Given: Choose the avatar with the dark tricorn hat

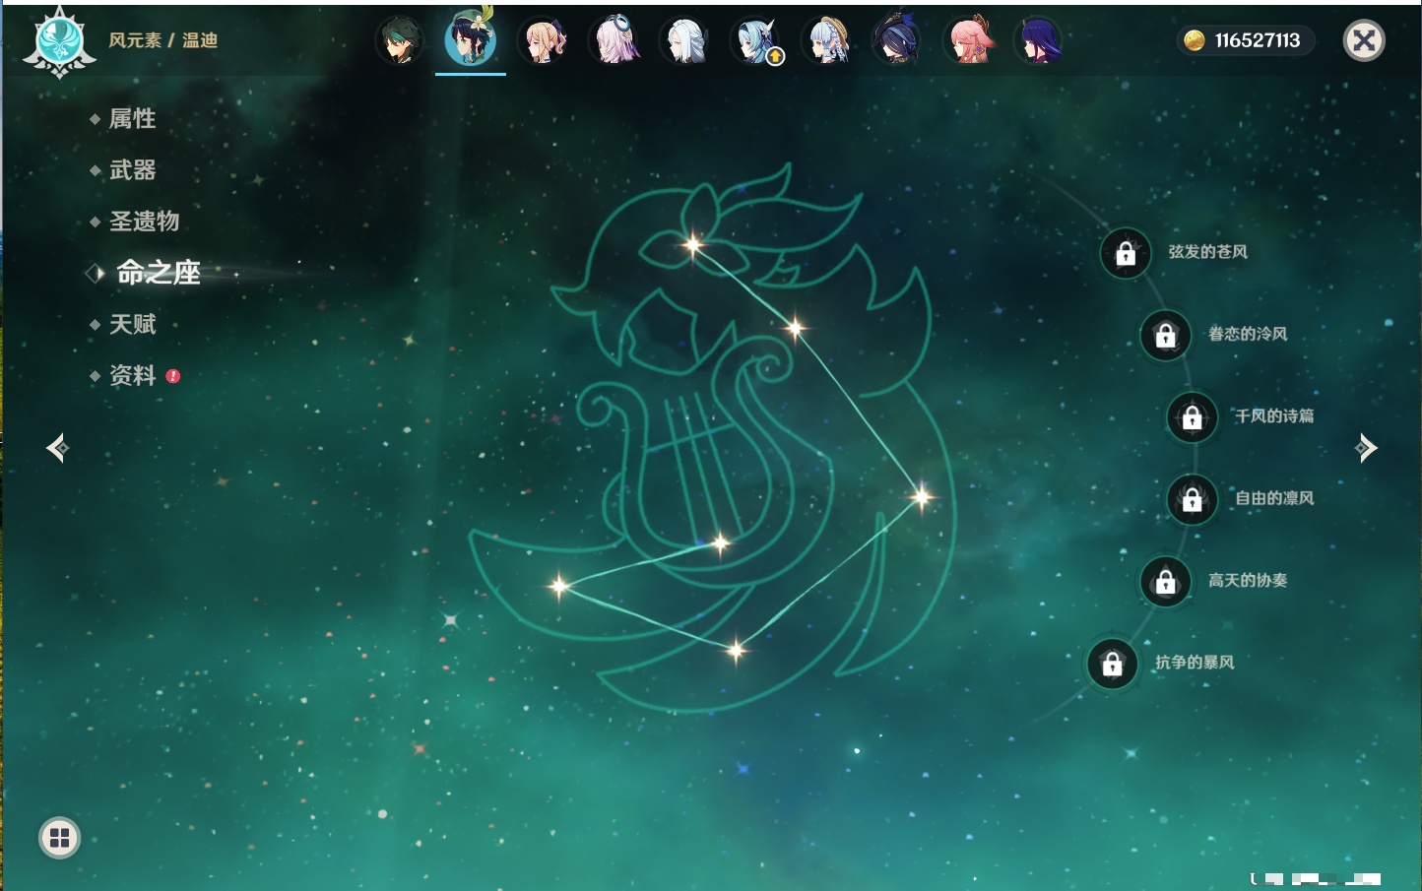Looking at the screenshot, I should pos(897,41).
